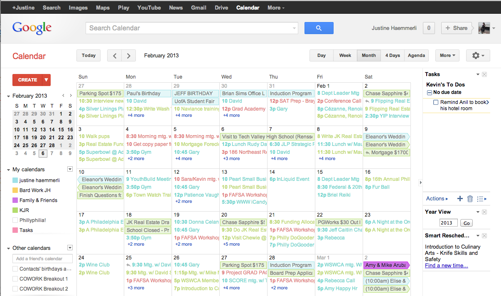Go to next month with right arrow
501x296 pixels.
click(129, 55)
